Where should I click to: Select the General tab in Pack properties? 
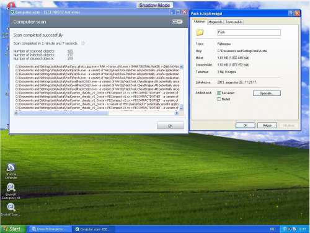point(200,22)
